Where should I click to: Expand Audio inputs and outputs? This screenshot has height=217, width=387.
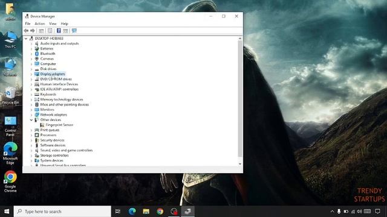click(31, 43)
